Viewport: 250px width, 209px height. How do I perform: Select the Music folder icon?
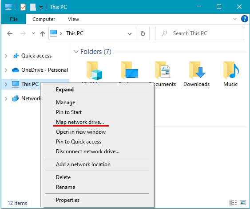click(x=231, y=70)
